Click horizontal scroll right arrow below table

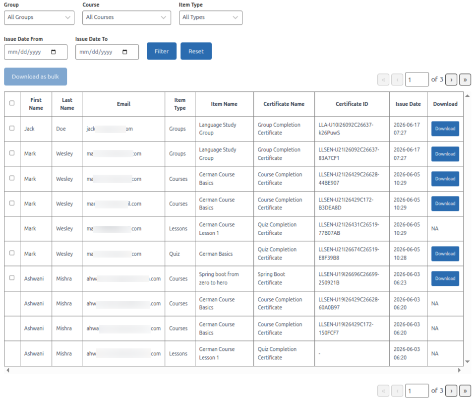tap(459, 370)
